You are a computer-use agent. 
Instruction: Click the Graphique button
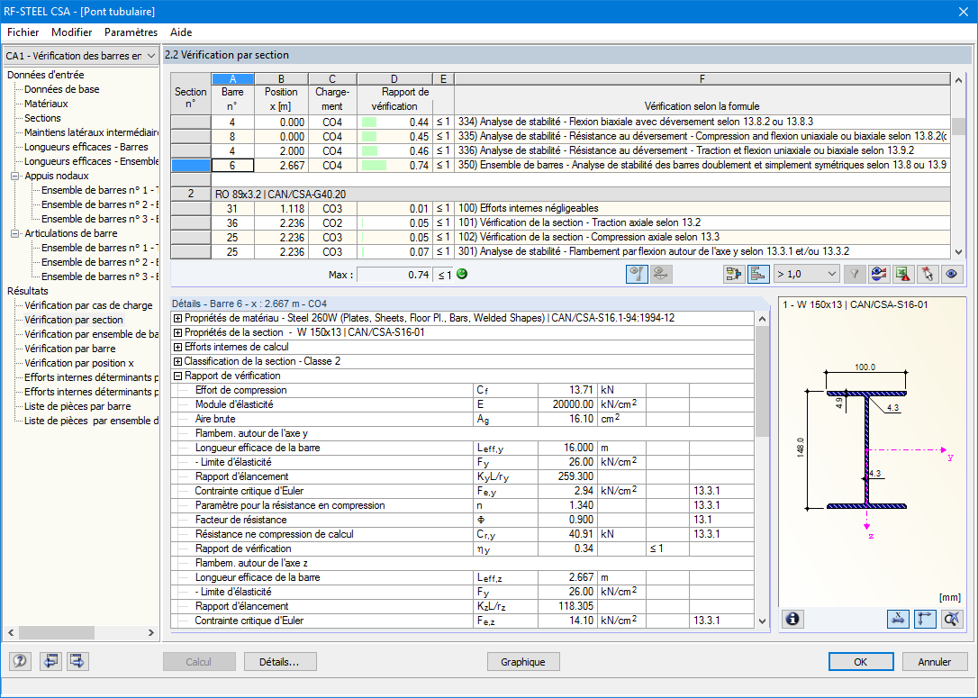[x=523, y=662]
